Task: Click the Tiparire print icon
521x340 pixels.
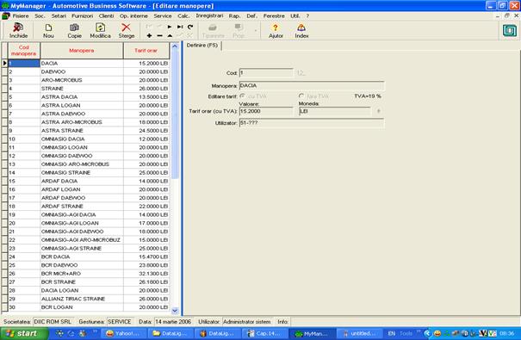Action: 213,30
